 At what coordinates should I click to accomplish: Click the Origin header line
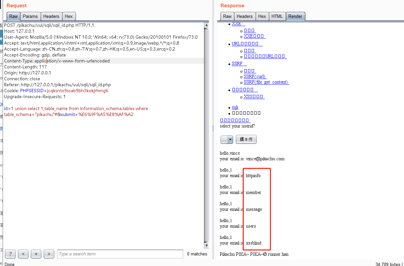pyautogui.click(x=27, y=73)
